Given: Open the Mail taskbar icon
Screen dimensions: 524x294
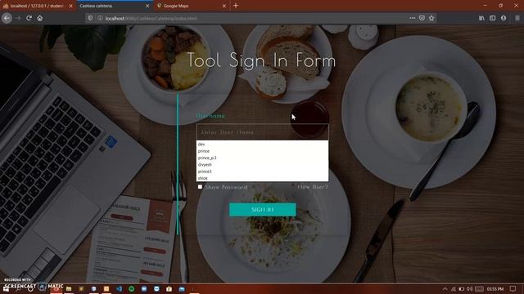Looking at the screenshot, I should coord(182,288).
